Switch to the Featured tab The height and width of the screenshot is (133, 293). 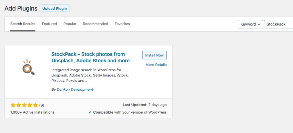[x=49, y=24]
